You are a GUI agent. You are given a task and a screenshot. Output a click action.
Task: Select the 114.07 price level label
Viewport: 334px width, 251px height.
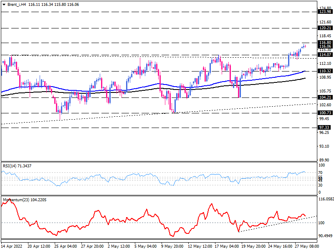point(324,55)
